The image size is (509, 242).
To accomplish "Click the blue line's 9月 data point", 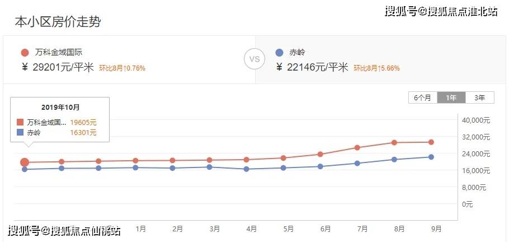I will tap(431, 157).
